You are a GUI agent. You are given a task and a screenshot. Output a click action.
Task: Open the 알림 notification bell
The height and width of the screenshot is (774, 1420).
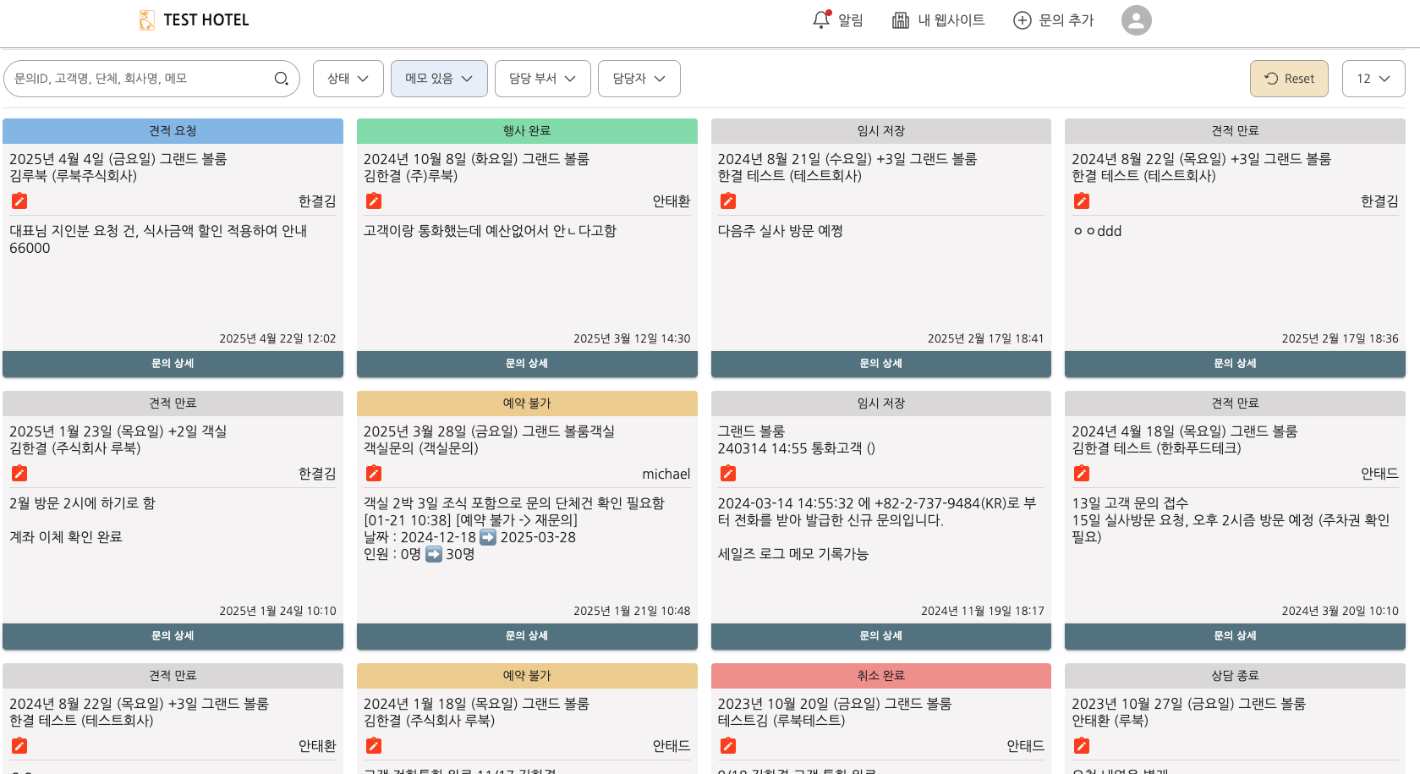[820, 20]
